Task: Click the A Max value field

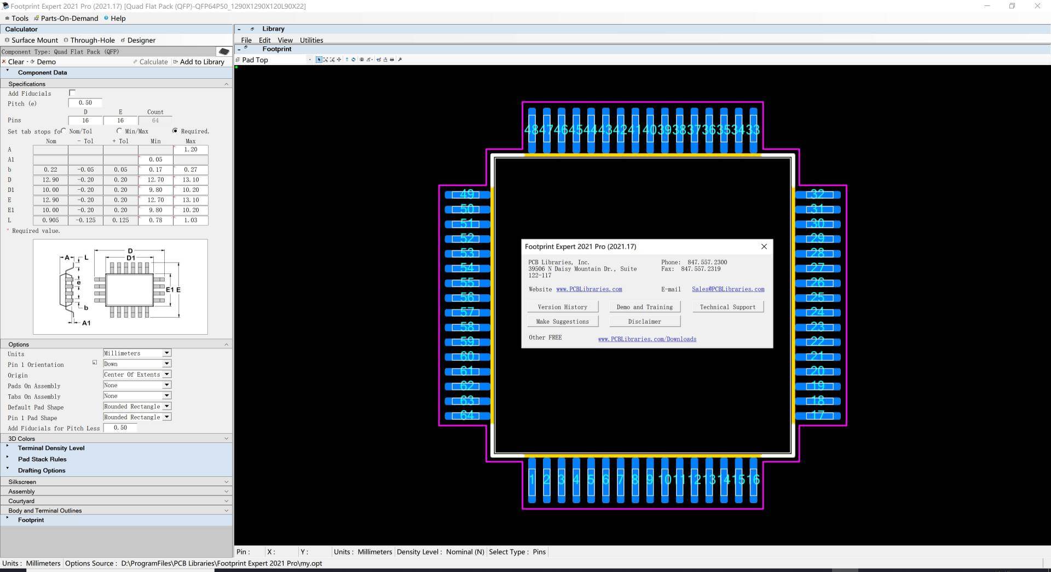Action: pos(190,149)
